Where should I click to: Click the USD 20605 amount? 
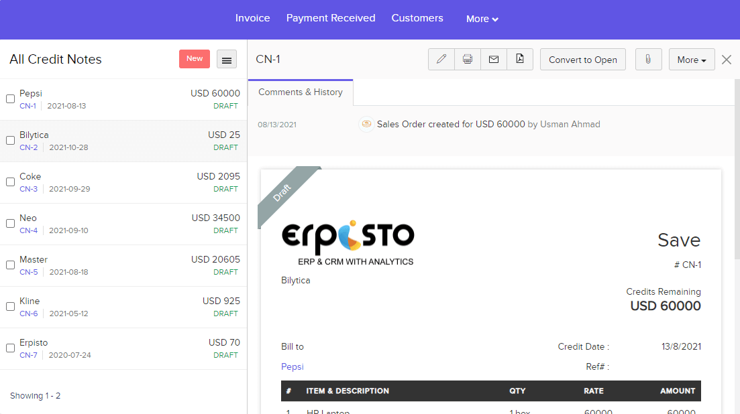[x=215, y=259]
